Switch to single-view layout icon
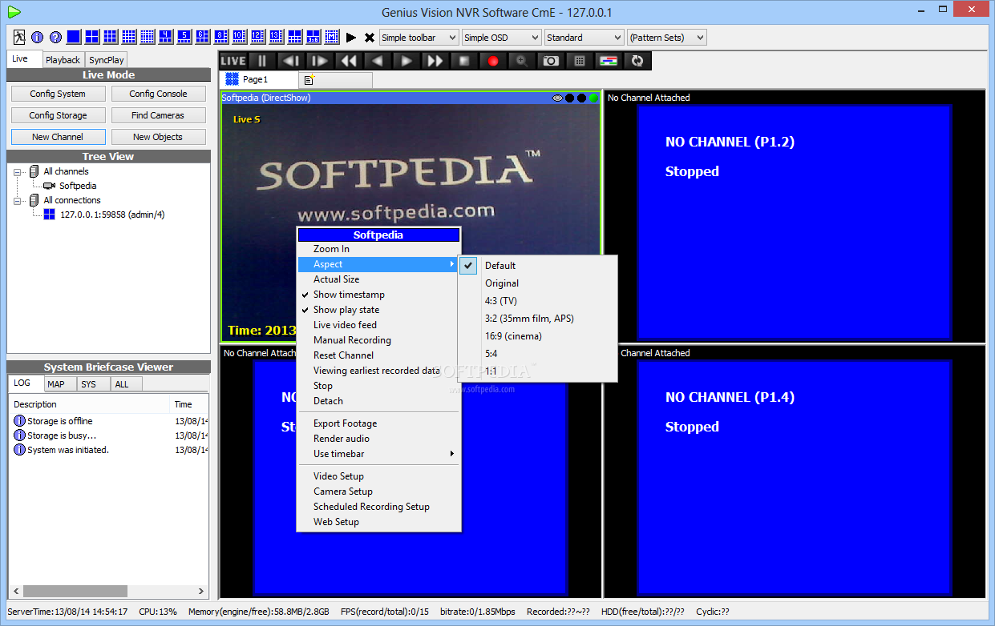Screen dimensions: 995x626 pos(74,37)
